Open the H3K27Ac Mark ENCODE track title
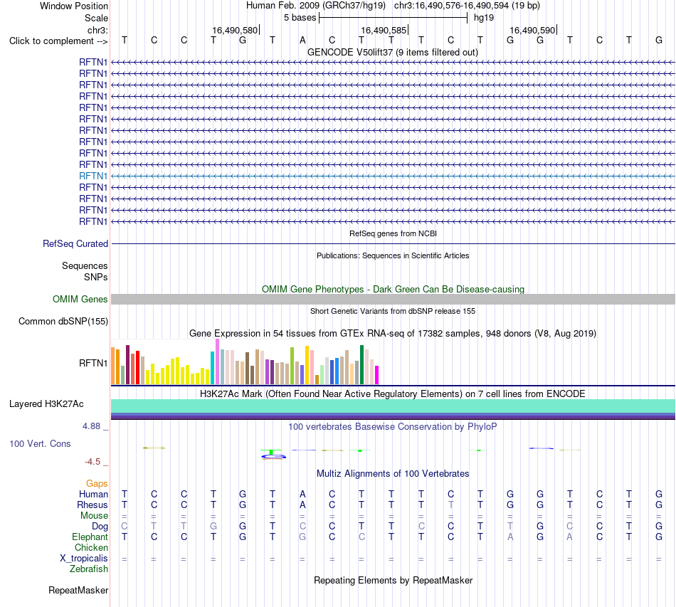This screenshot has height=607, width=676. 393,394
